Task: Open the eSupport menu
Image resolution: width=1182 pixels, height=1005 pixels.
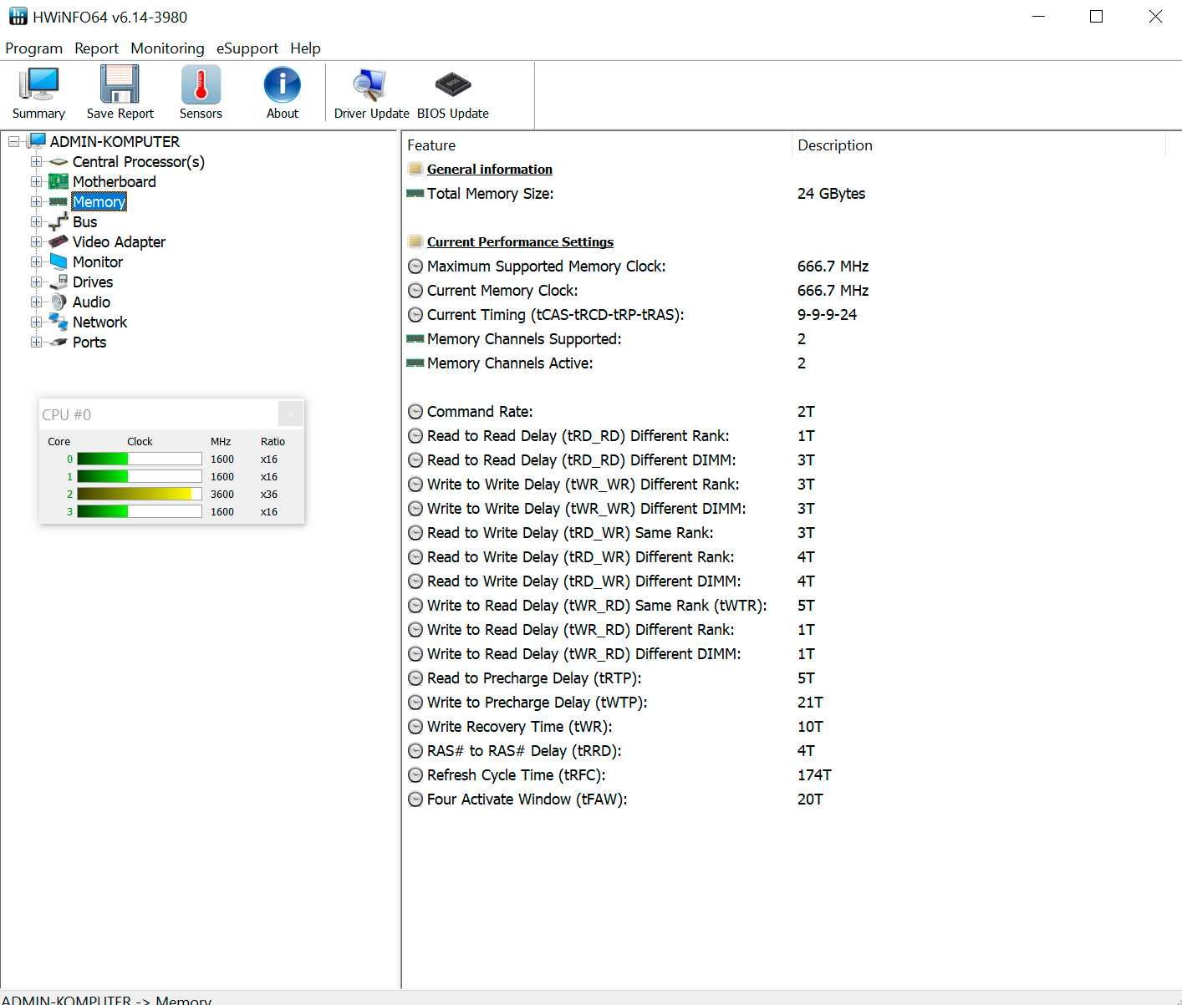Action: [x=247, y=48]
